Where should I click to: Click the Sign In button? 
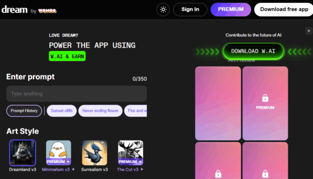190,9
